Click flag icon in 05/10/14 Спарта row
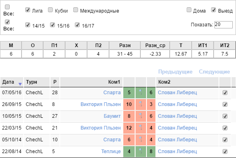The width and height of the screenshot is (236, 158). (x=140, y=139)
